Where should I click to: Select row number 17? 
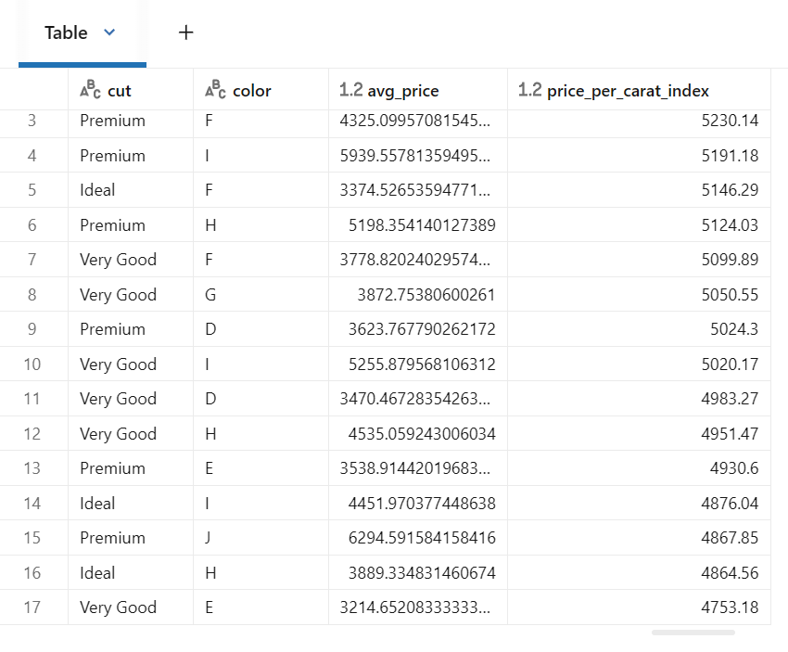tap(32, 607)
